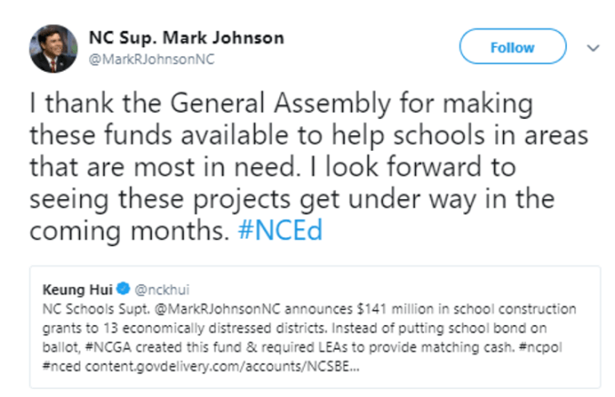The height and width of the screenshot is (397, 615).
Task: Open the NC Sup. Mark Johnson display name
Action: [186, 38]
